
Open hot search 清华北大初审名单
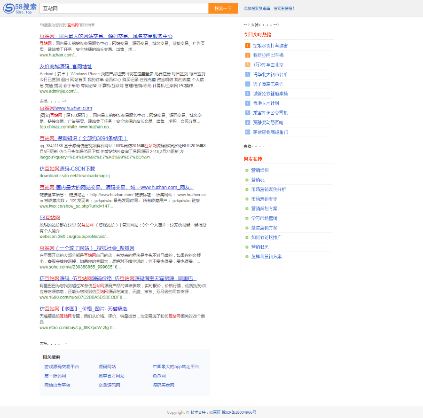tap(270, 74)
